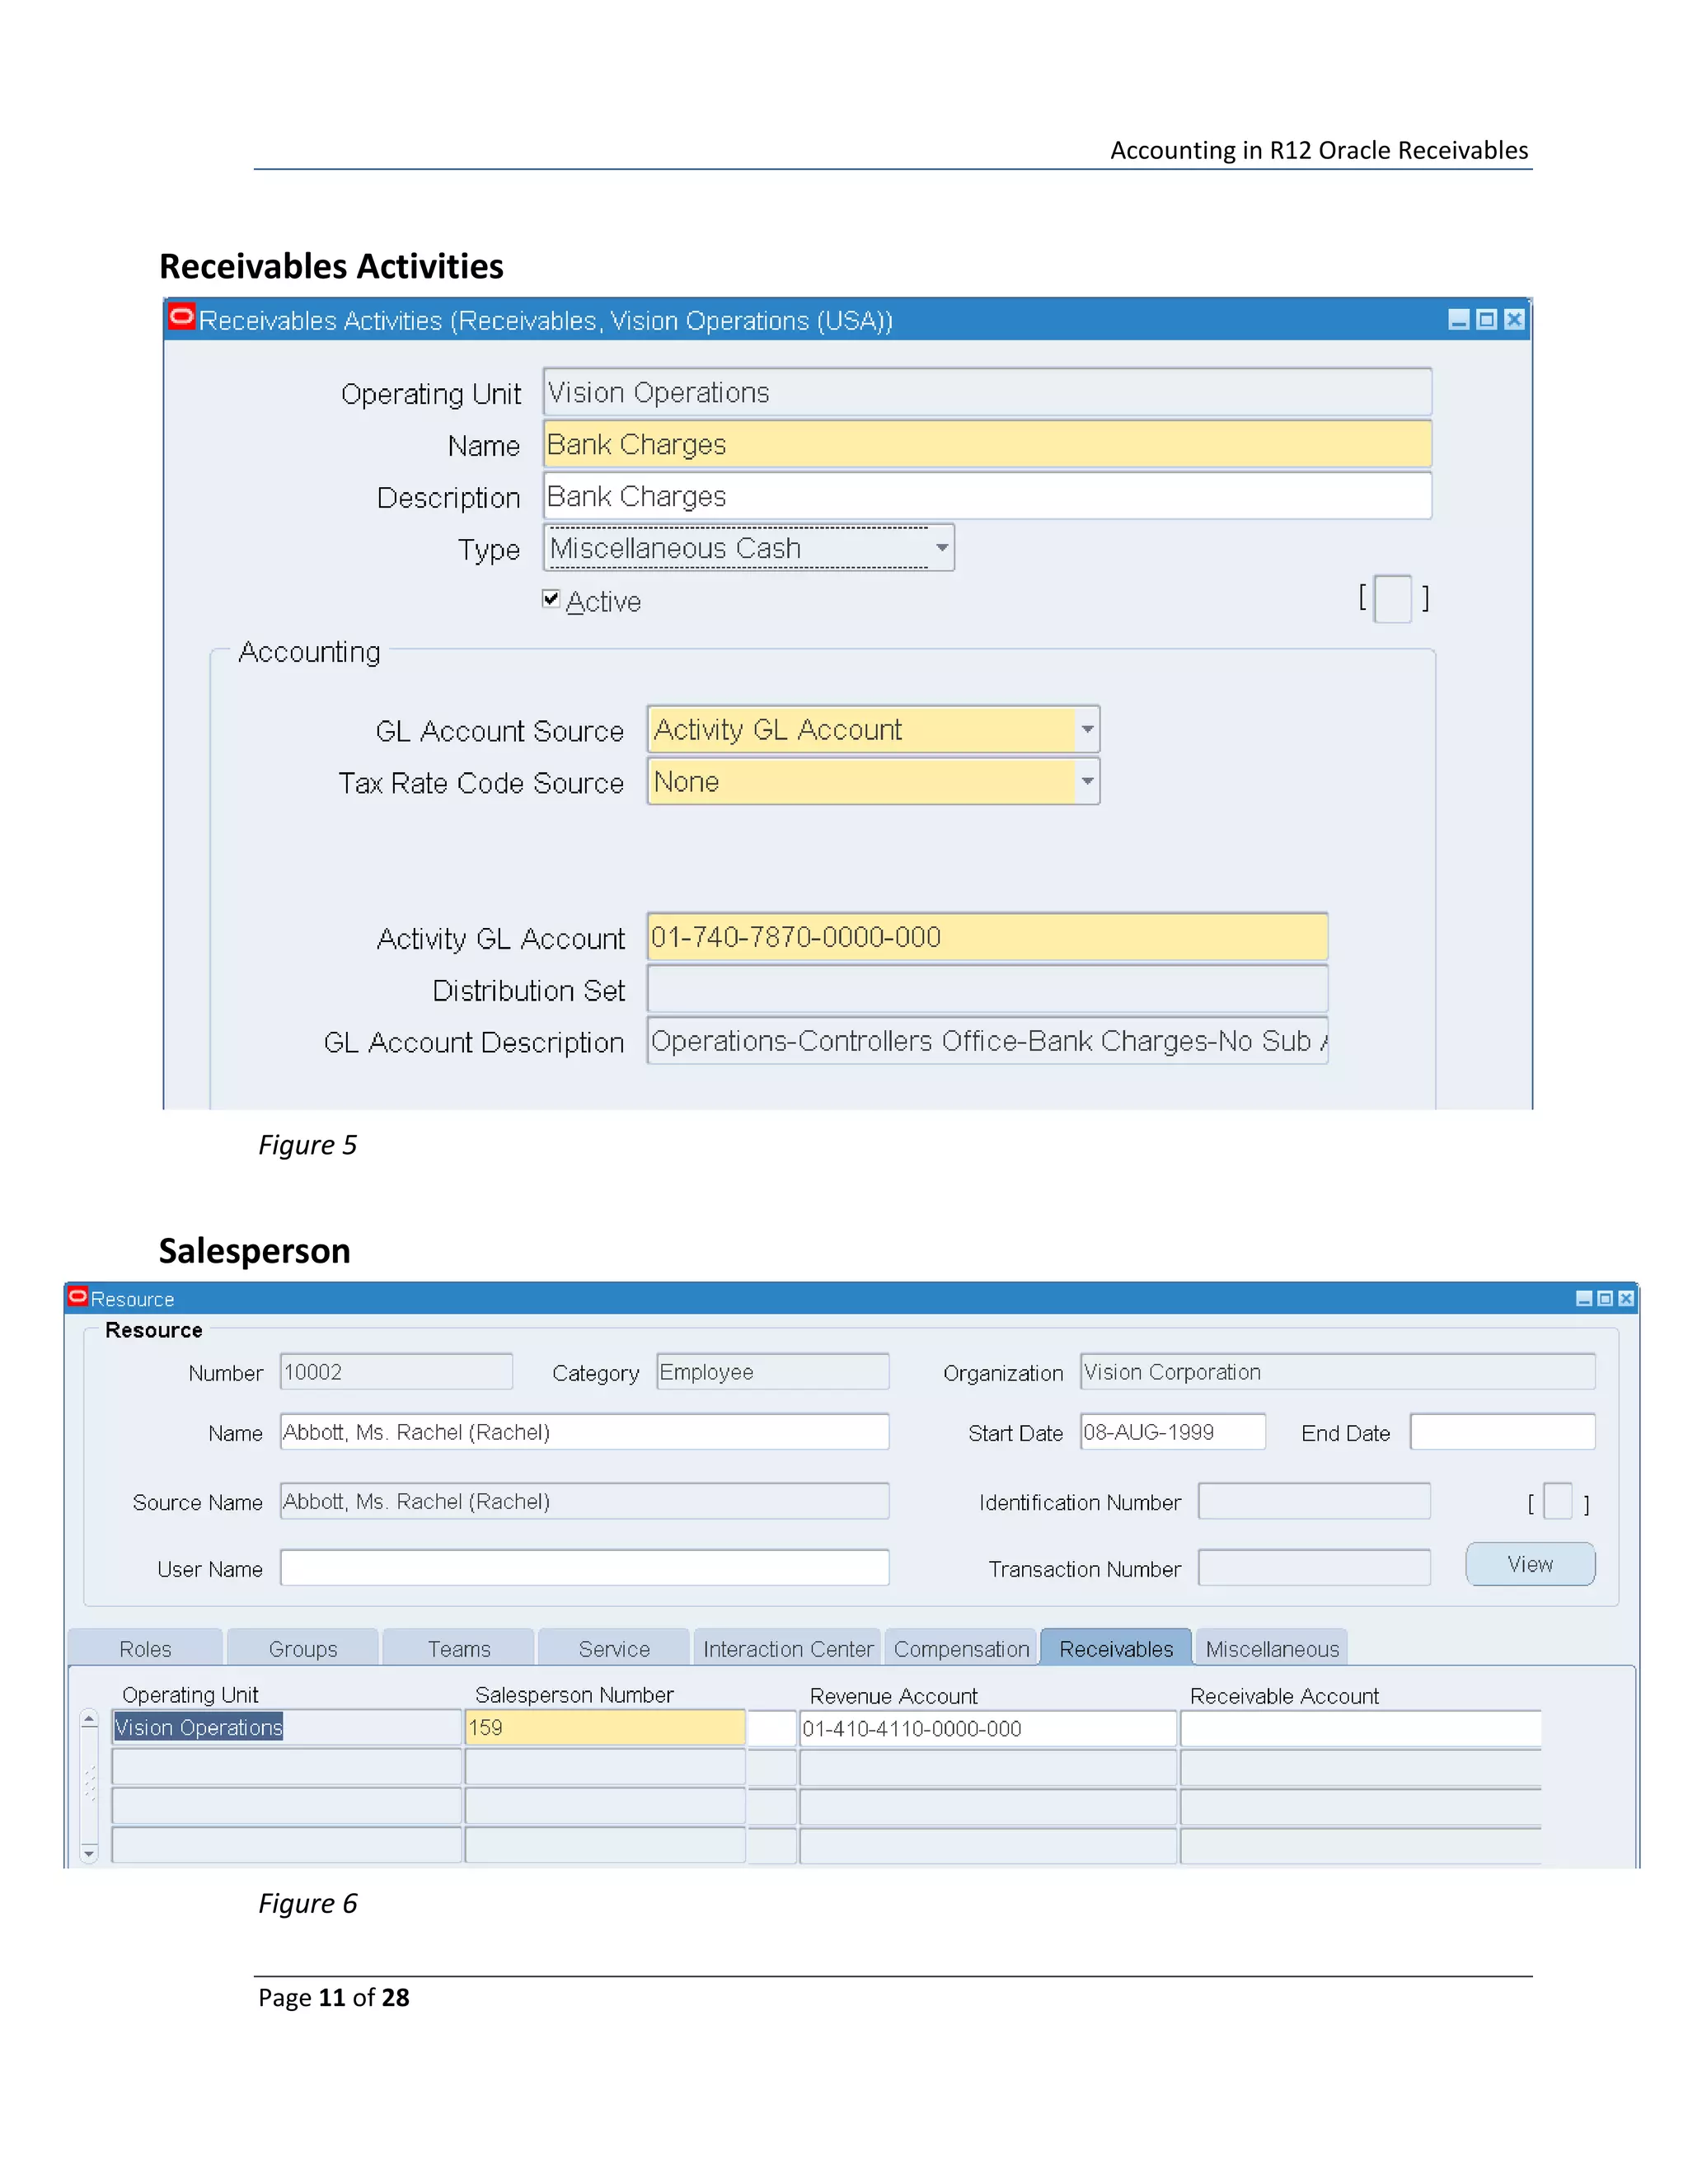Image resolution: width=1688 pixels, height=2184 pixels.
Task: Click the Oracle icon in Resource window title bar
Action: 77,1296
